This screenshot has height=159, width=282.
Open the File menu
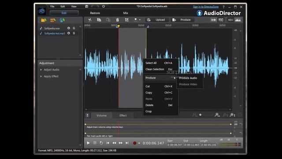click(x=52, y=7)
